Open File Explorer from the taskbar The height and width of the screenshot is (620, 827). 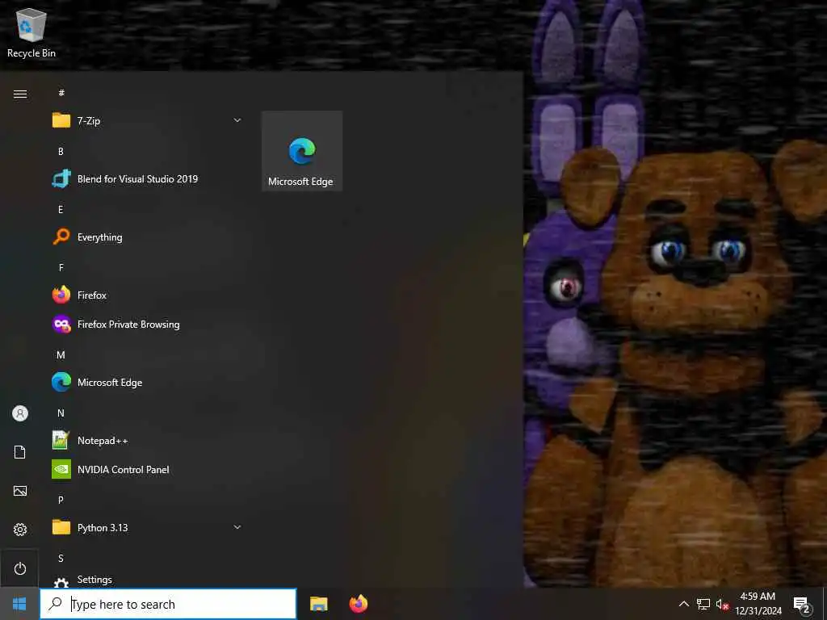click(318, 604)
